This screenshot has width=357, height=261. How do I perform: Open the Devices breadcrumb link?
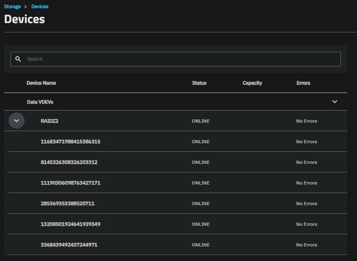click(40, 6)
